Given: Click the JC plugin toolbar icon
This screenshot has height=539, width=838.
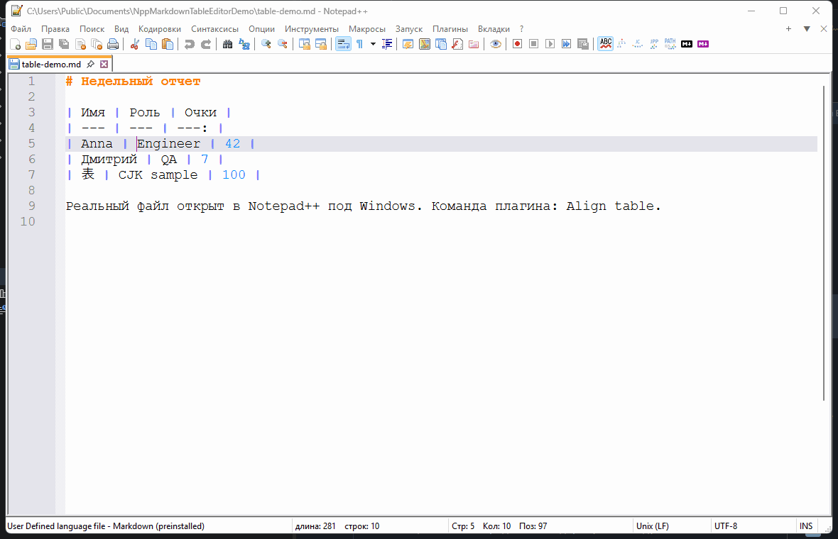Looking at the screenshot, I should tap(638, 44).
